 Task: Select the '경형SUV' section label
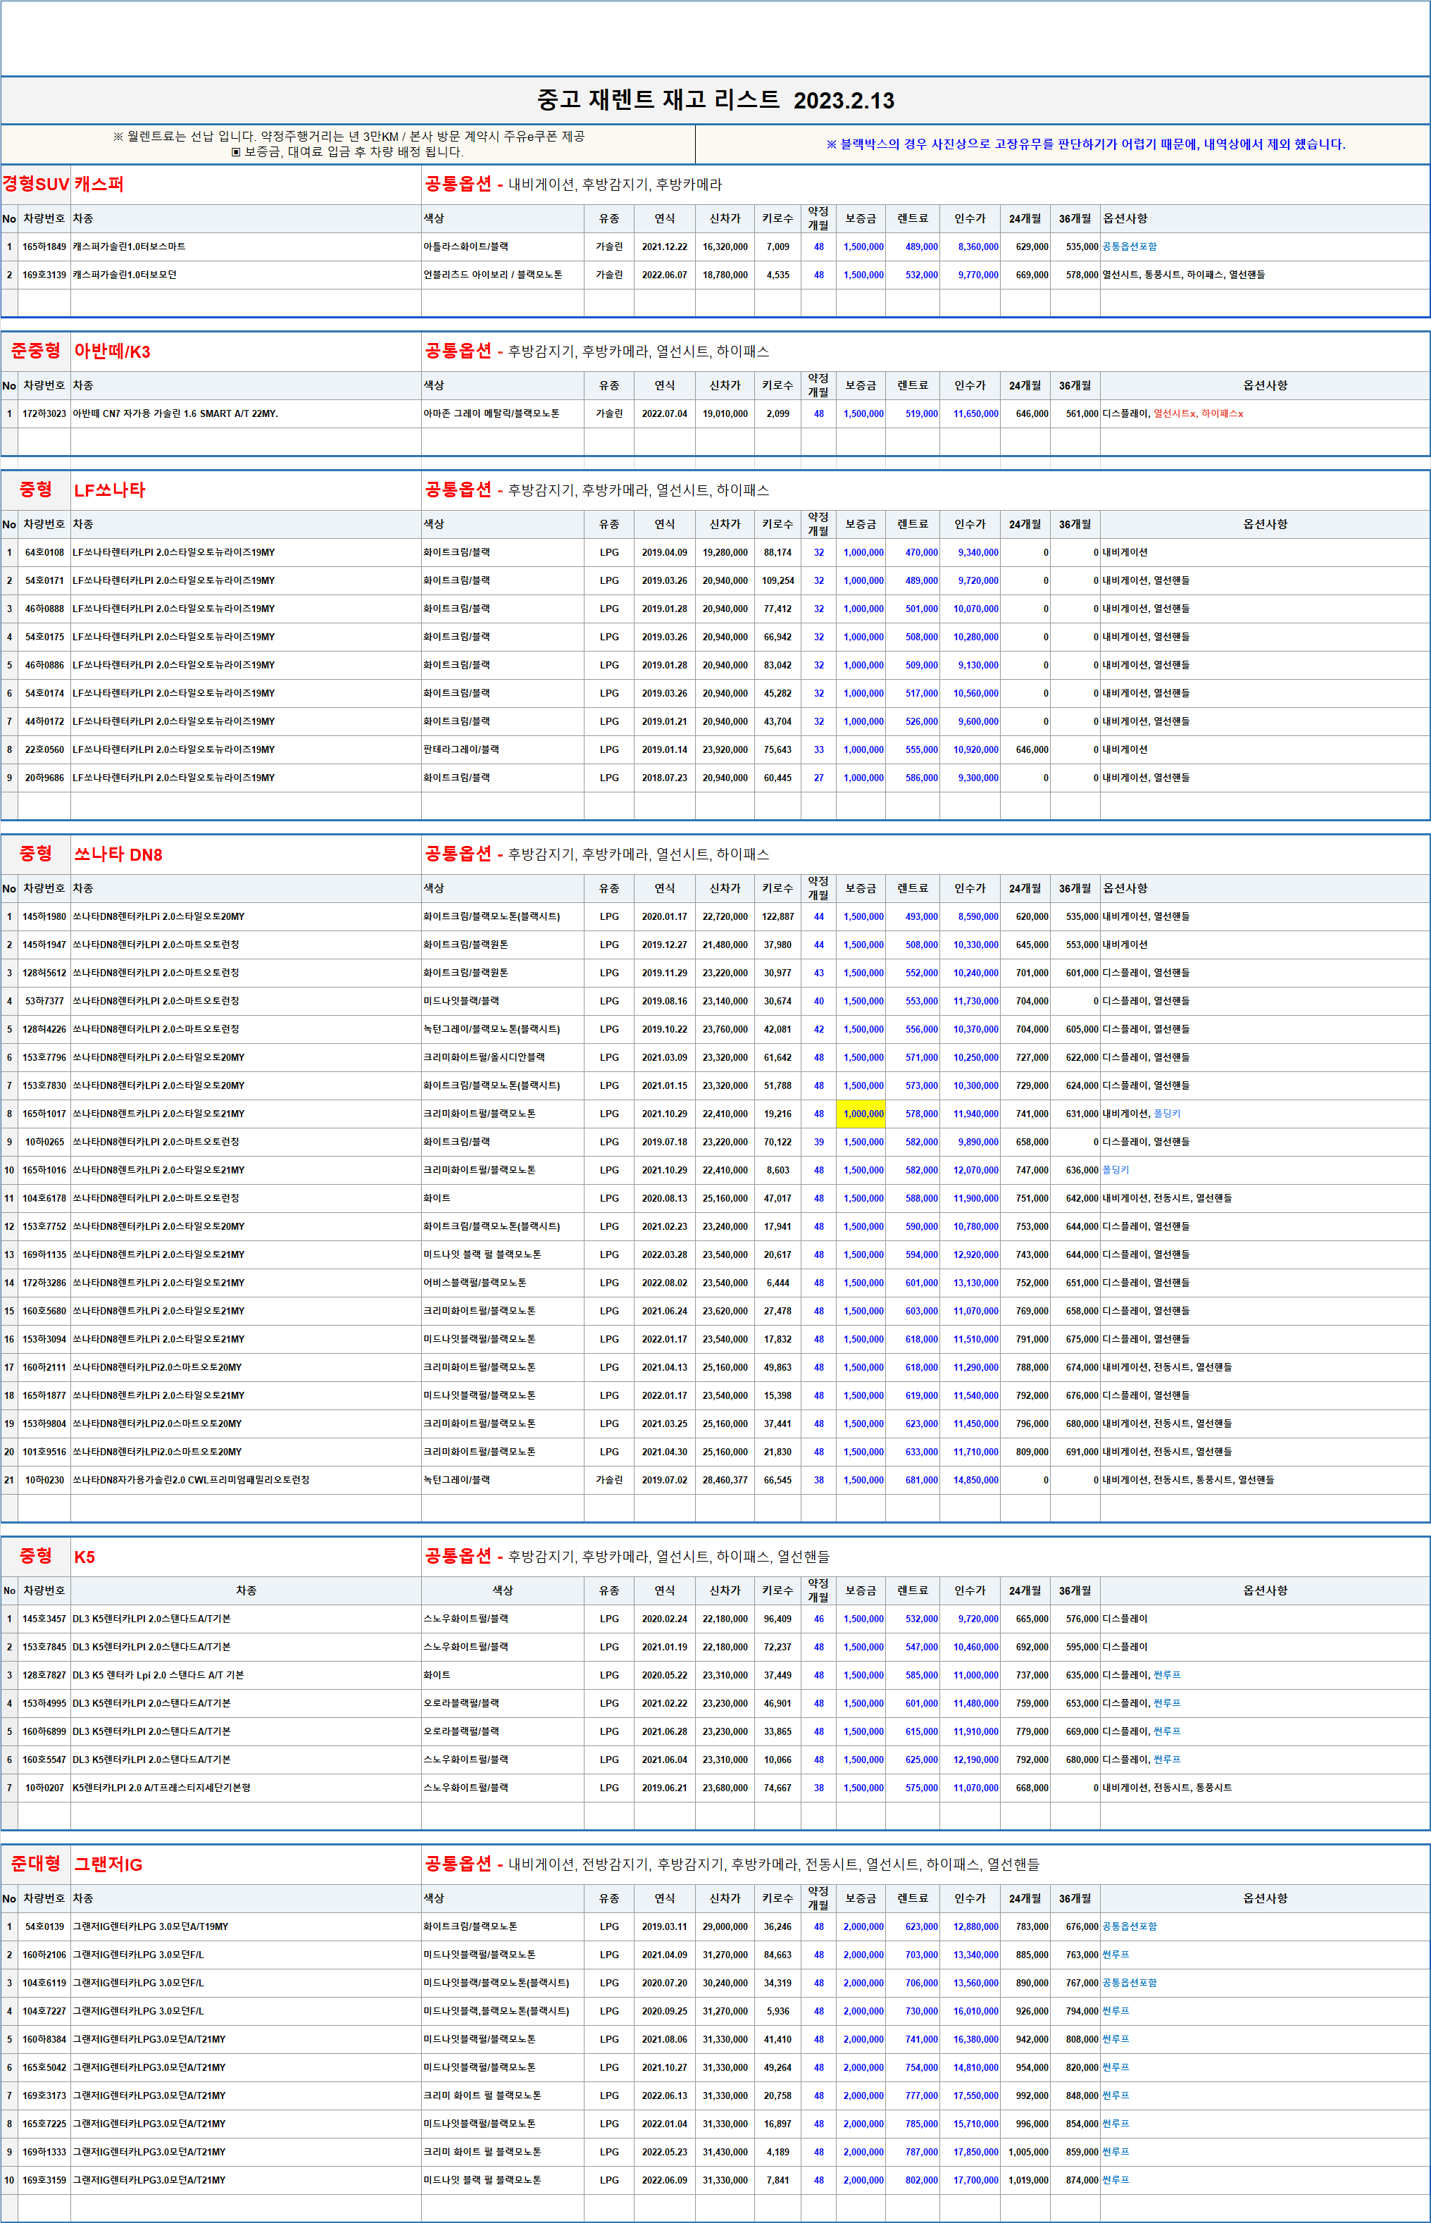point(35,184)
